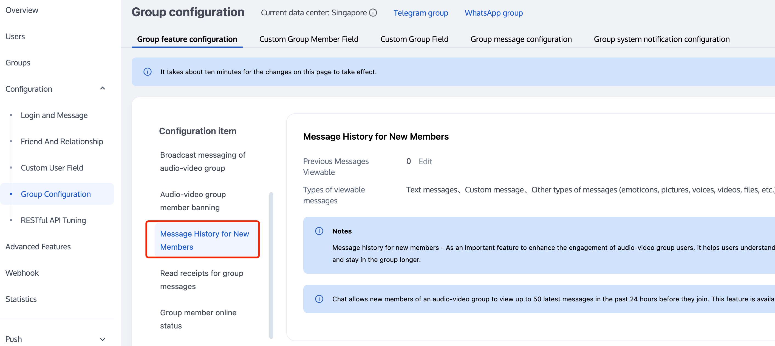This screenshot has width=775, height=346.
Task: Select Broadcast messaging of audio-video group item
Action: tap(203, 161)
